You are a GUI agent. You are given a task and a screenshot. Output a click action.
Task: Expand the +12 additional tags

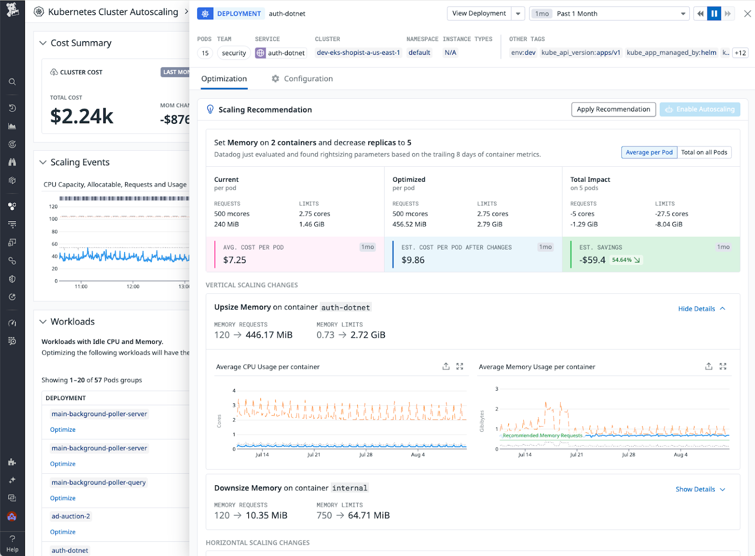tap(740, 53)
